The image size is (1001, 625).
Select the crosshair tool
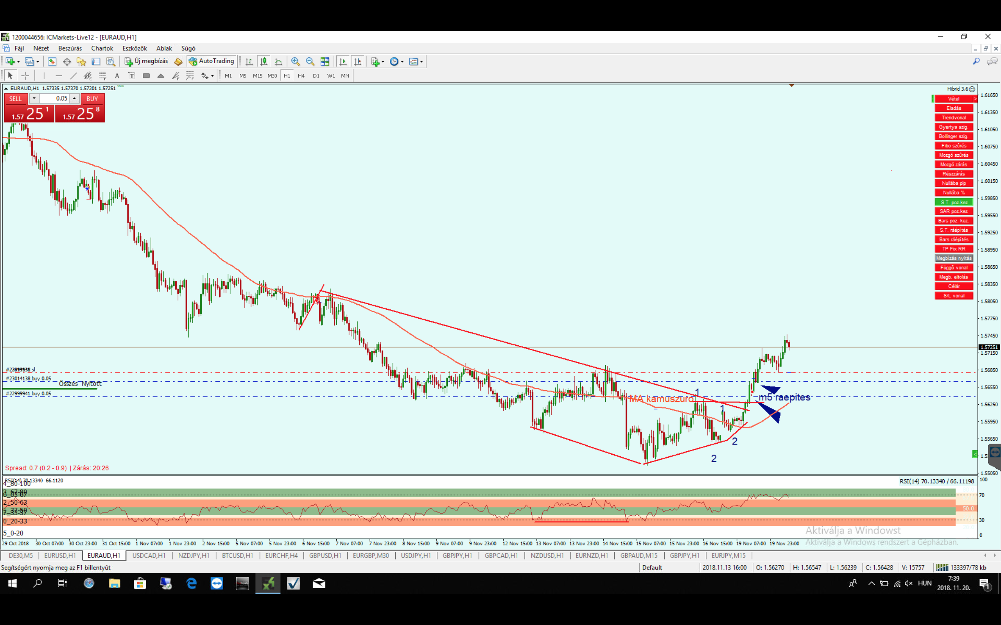[x=25, y=76]
